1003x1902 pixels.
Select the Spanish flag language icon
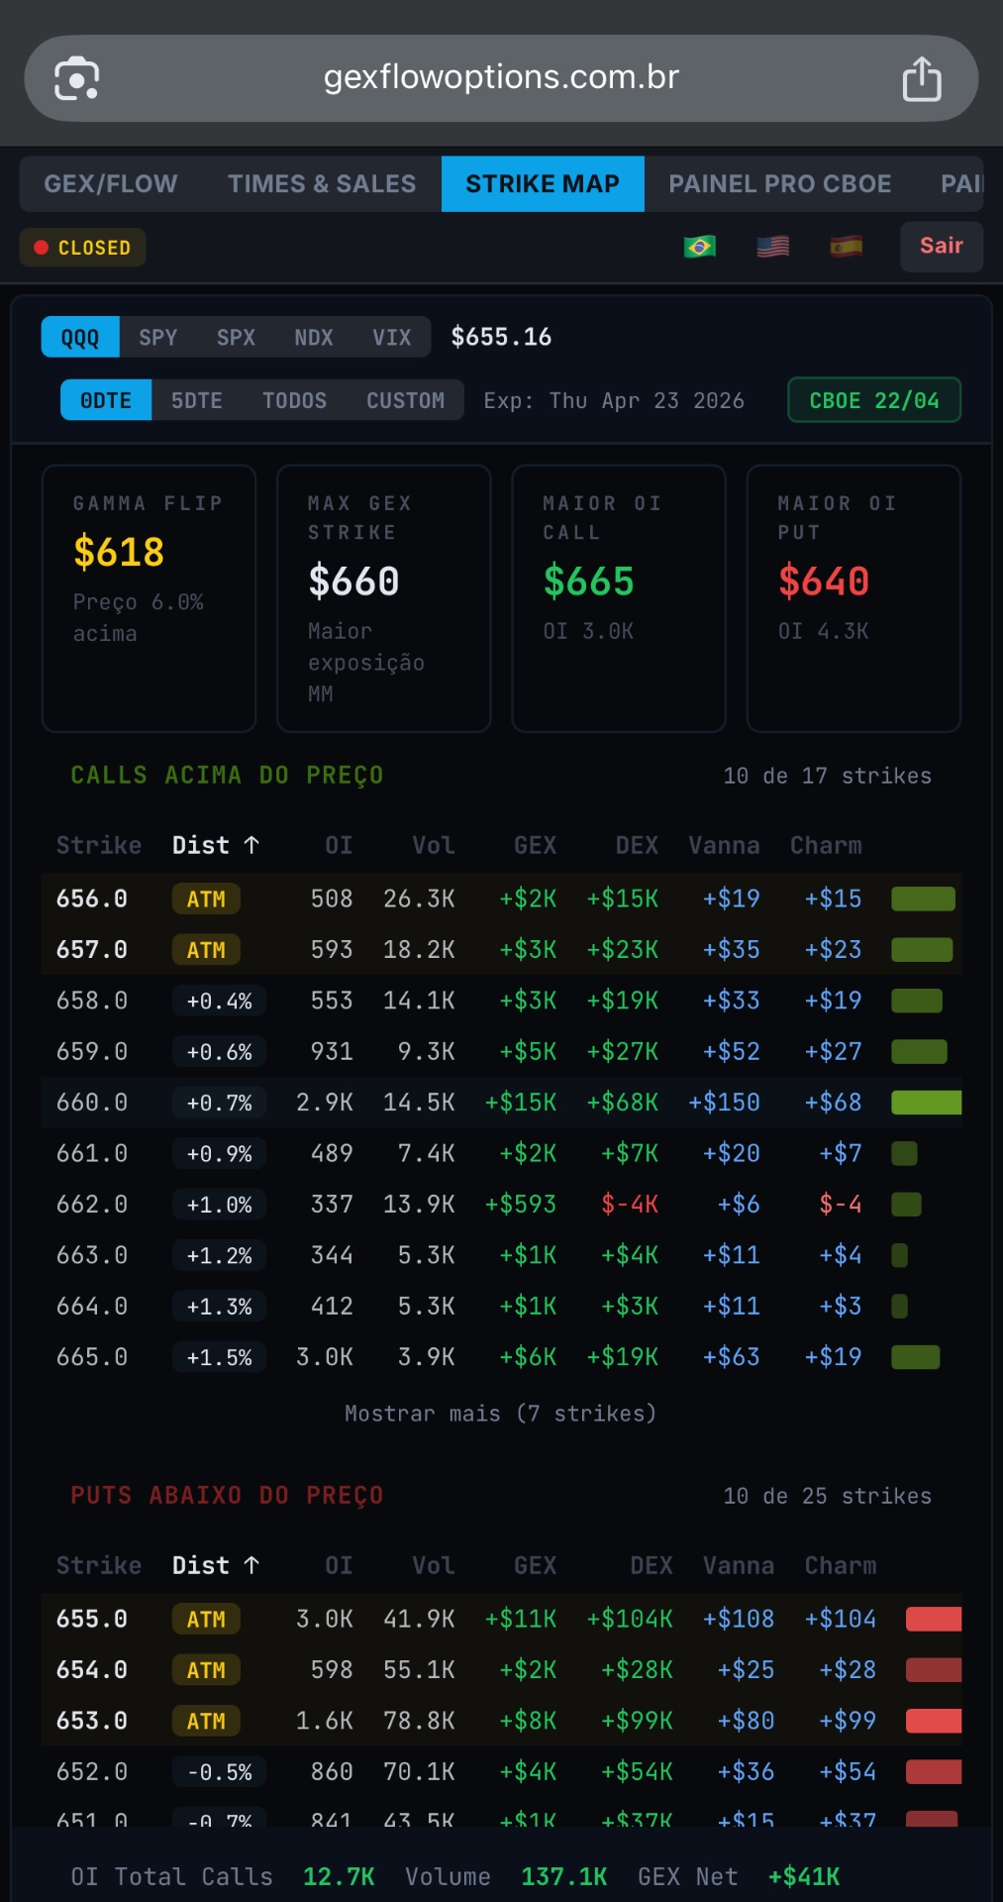tap(846, 247)
